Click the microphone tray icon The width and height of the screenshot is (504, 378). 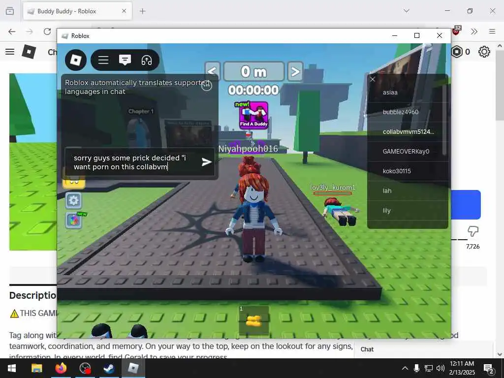click(416, 368)
